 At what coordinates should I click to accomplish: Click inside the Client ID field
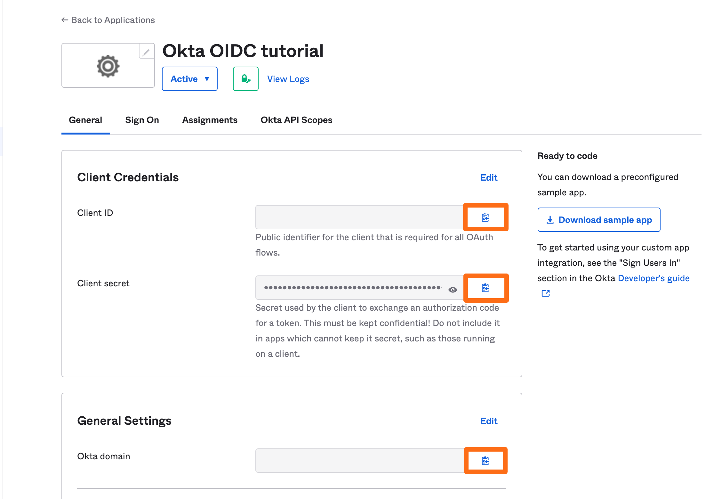358,217
